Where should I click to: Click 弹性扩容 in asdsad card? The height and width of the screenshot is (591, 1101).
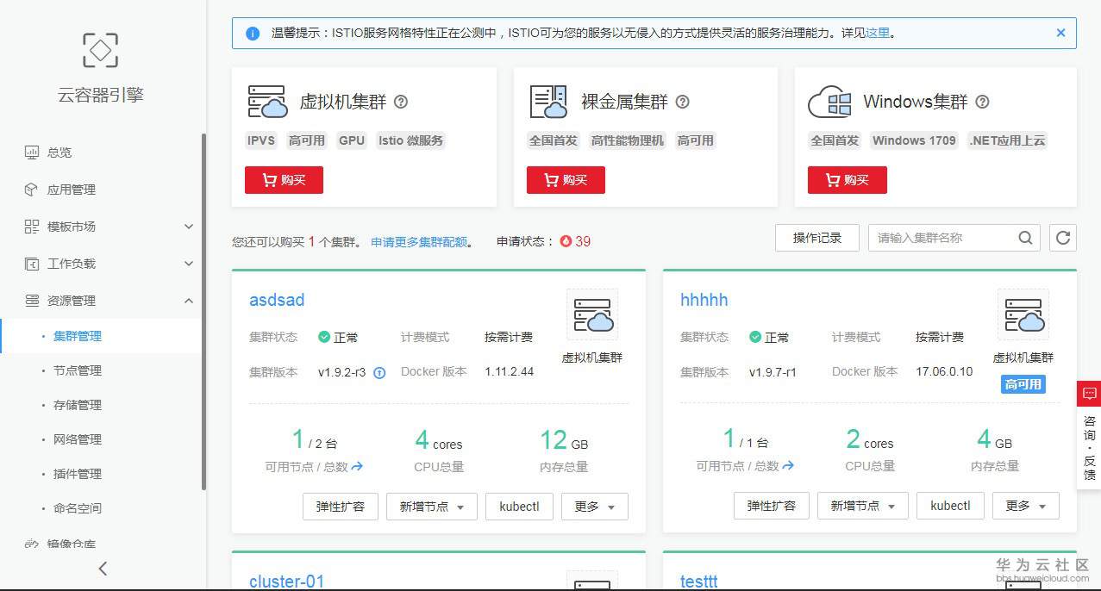pos(341,507)
